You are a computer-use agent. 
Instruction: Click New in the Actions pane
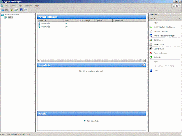click(x=156, y=23)
